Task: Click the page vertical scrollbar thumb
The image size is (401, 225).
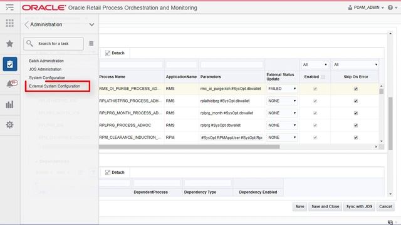Action: [x=390, y=124]
